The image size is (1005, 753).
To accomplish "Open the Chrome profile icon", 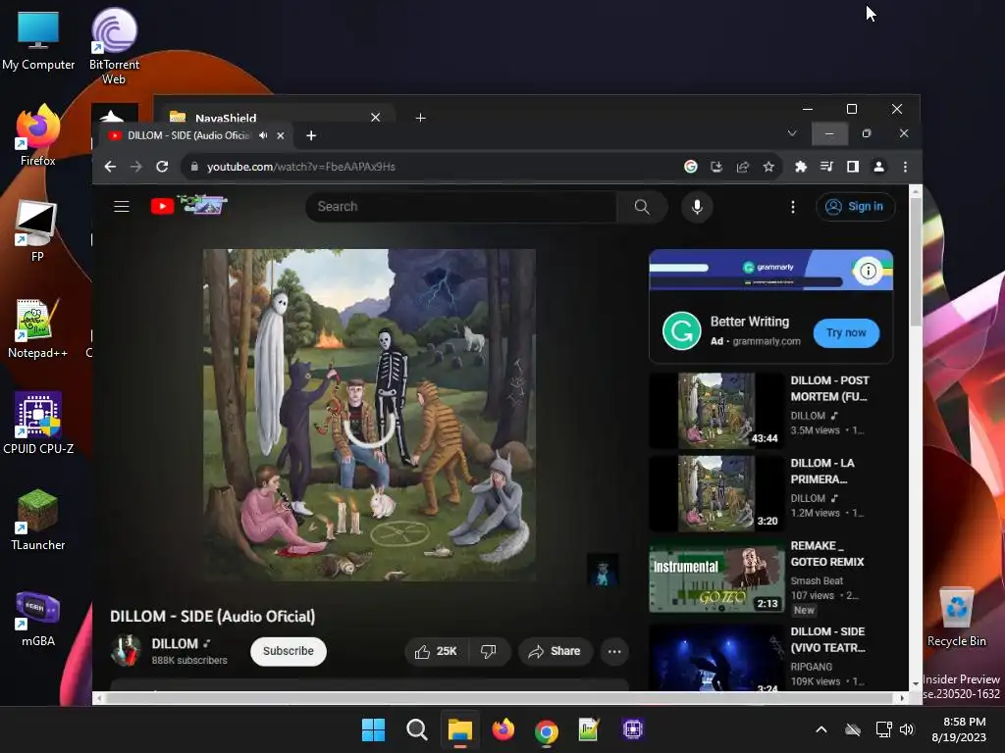I will click(878, 167).
